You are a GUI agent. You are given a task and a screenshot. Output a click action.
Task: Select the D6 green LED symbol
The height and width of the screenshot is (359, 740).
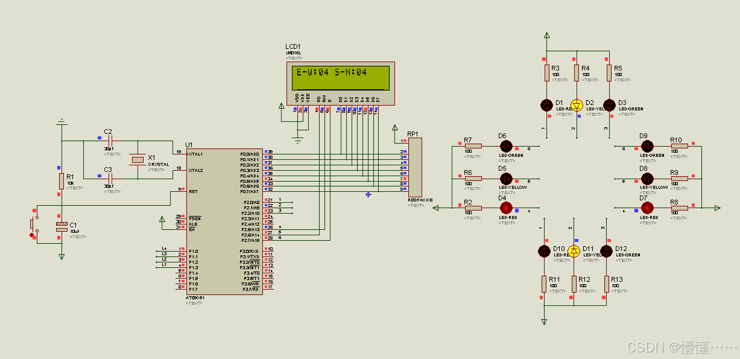point(506,145)
